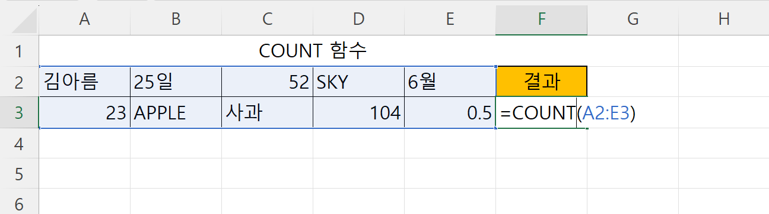
Task: Select column D header
Action: [x=359, y=19]
